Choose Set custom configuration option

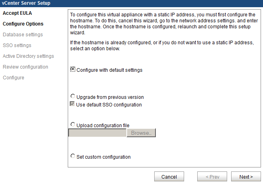pos(73,156)
